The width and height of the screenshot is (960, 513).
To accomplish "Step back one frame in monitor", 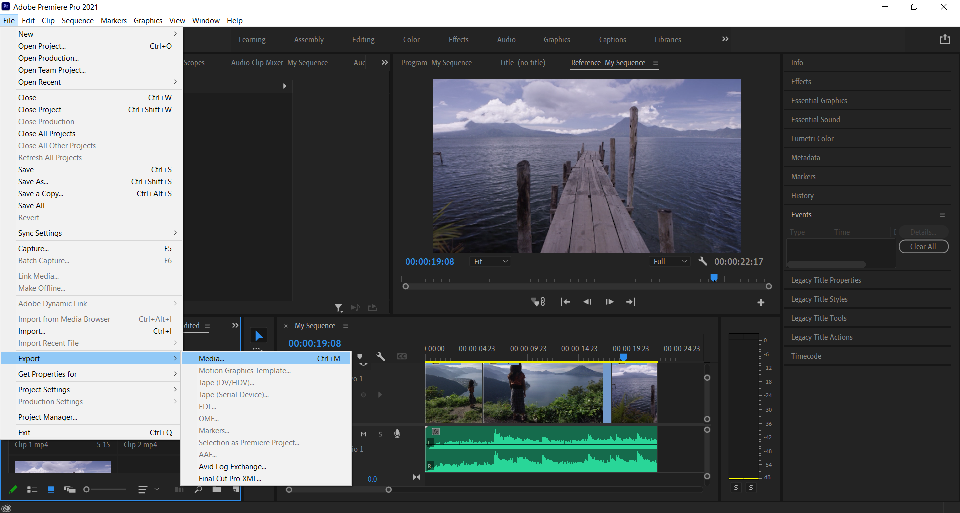I will pyautogui.click(x=587, y=302).
